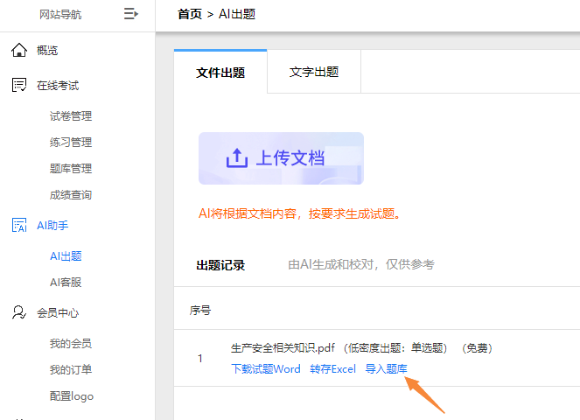
Task: Go to 题库管理 page
Action: tap(71, 169)
